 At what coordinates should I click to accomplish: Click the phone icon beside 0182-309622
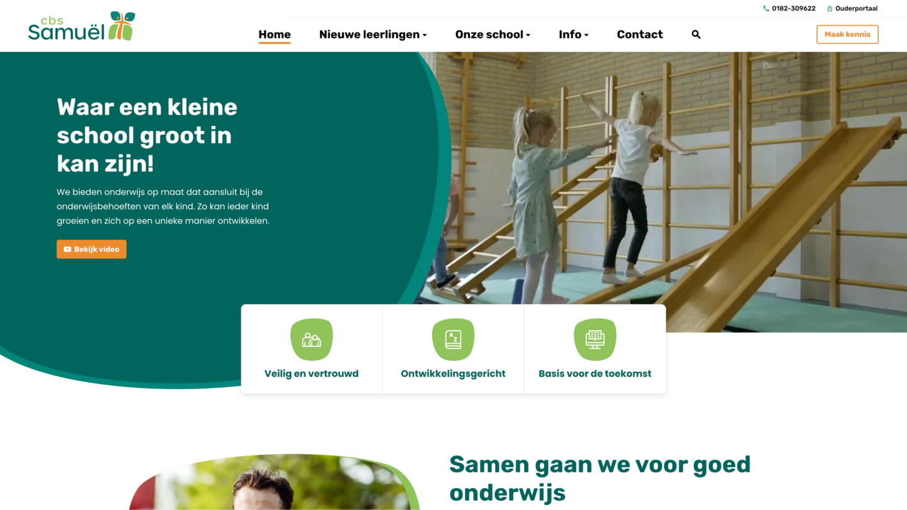click(766, 9)
